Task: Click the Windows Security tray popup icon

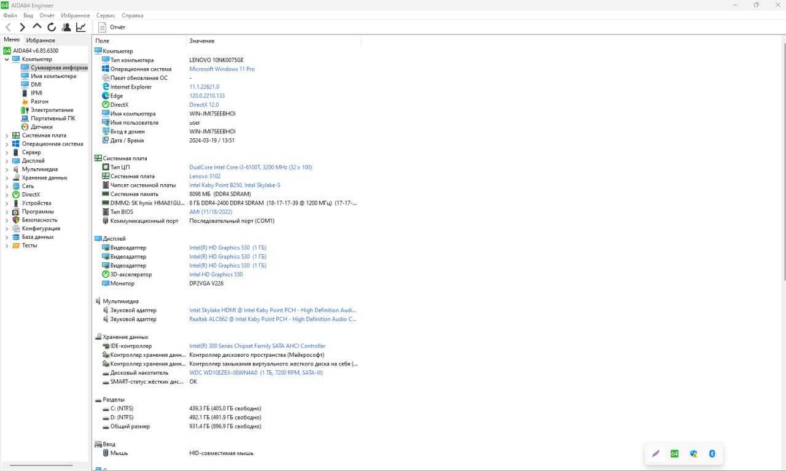Action: (x=693, y=454)
